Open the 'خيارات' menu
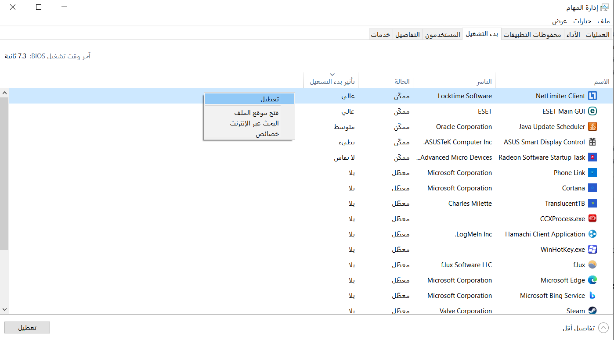The height and width of the screenshot is (340, 614). coord(582,21)
